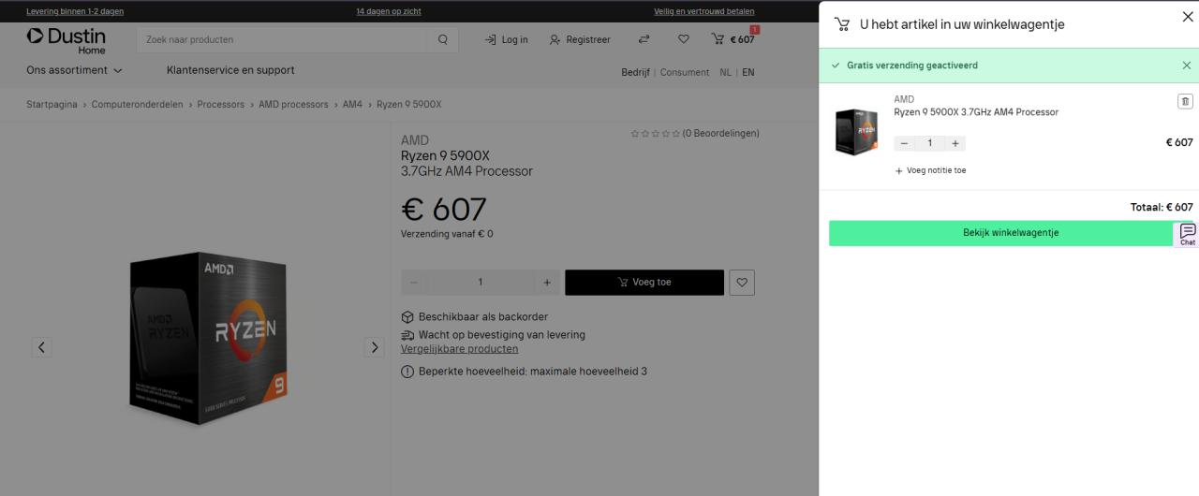Click the (0 Beoordelingen) text

tap(720, 134)
